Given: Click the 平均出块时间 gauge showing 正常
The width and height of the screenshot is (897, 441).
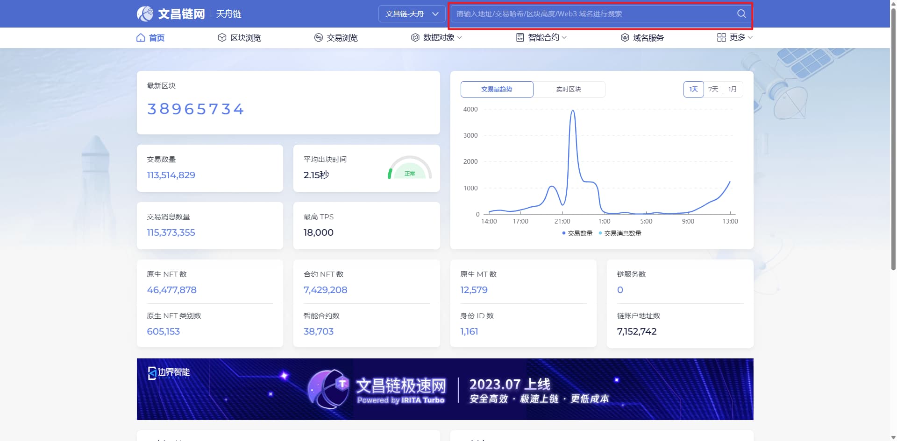Looking at the screenshot, I should point(410,168).
